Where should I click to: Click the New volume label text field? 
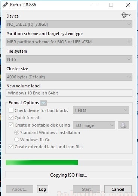click(x=69, y=93)
